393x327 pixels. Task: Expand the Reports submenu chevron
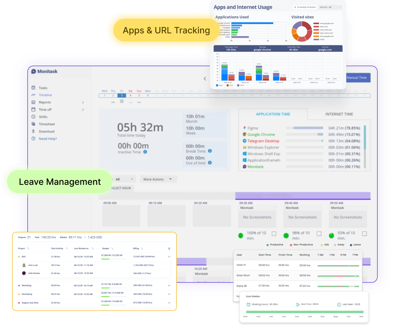click(x=83, y=103)
